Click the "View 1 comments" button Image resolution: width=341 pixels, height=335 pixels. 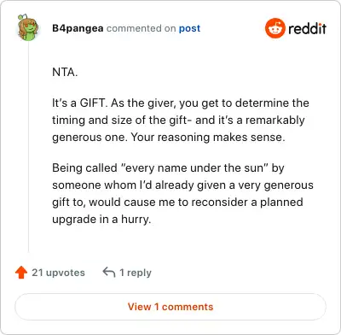[x=170, y=307]
